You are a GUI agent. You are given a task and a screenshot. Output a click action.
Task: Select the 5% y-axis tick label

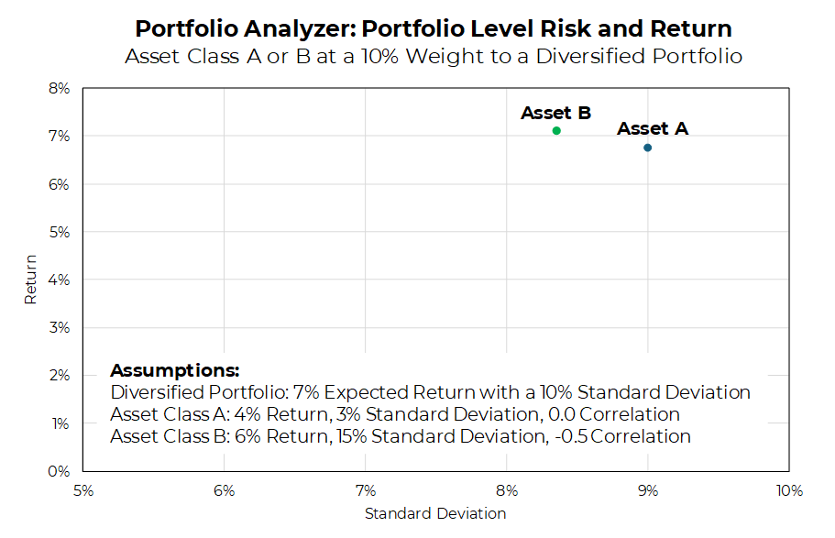(60, 233)
